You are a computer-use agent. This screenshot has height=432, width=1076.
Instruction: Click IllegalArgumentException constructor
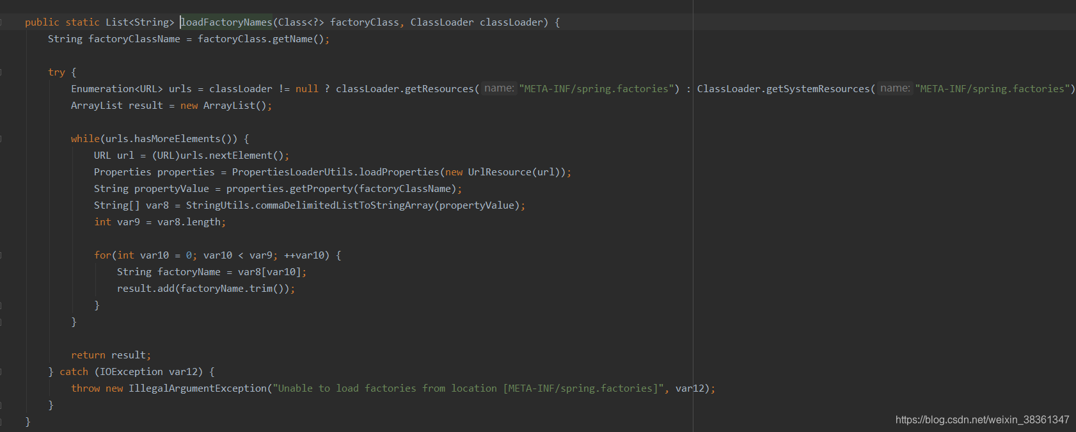pyautogui.click(x=198, y=388)
